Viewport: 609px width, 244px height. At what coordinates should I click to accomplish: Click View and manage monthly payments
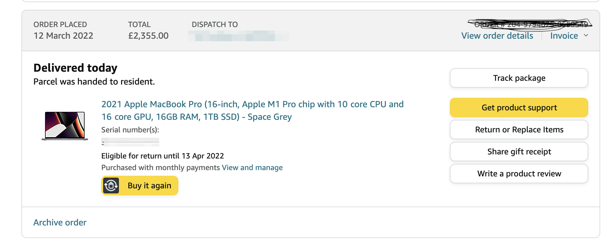pos(252,168)
